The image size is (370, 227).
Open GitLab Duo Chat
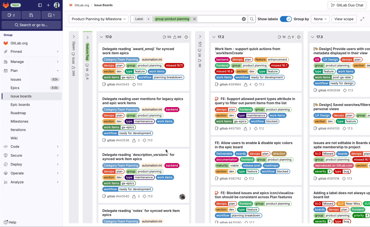pos(347,5)
